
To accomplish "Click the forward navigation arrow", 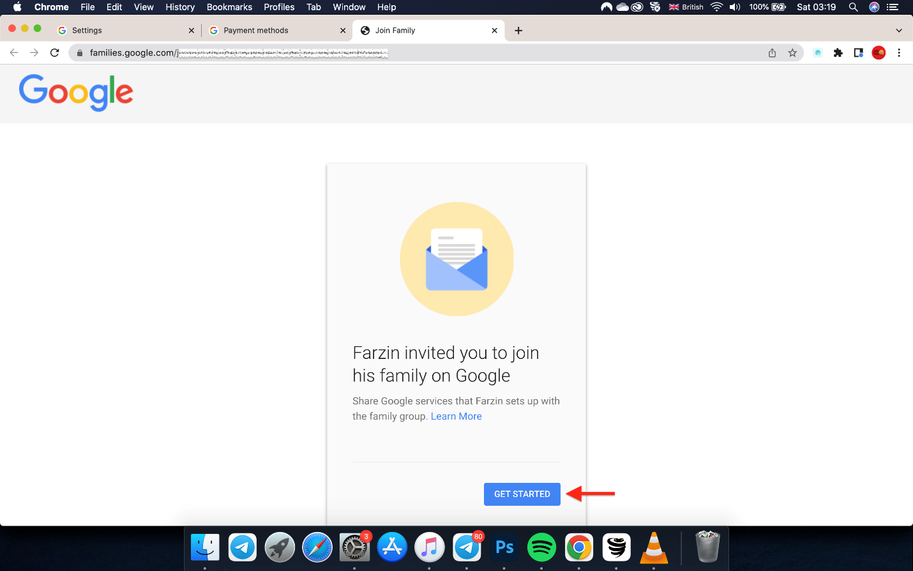I will pyautogui.click(x=34, y=53).
